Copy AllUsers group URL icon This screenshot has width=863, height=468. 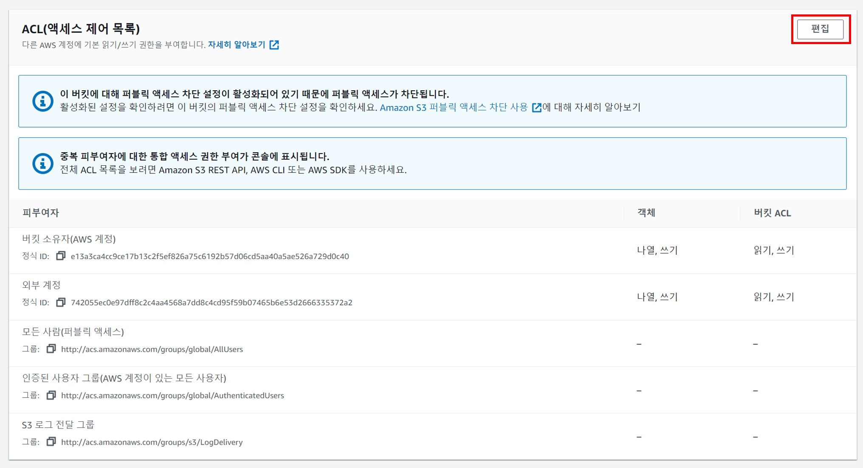[x=51, y=349]
